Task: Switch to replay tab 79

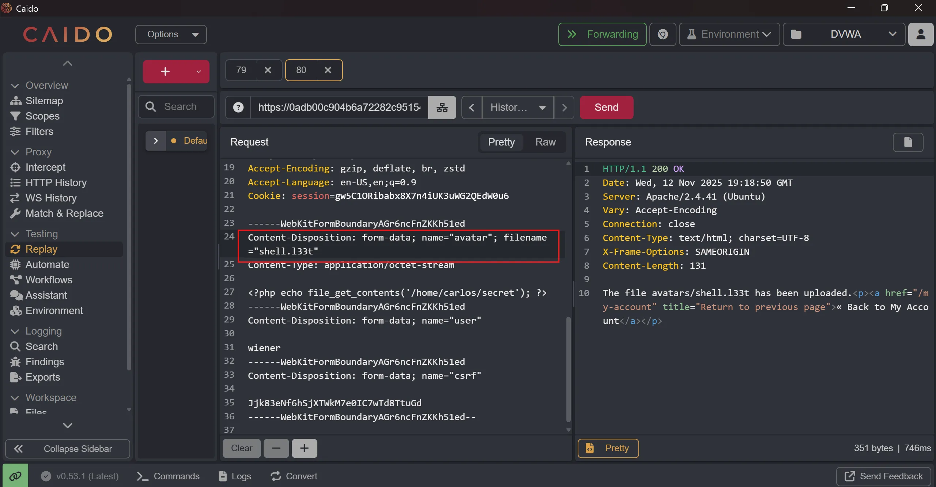Action: tap(241, 70)
